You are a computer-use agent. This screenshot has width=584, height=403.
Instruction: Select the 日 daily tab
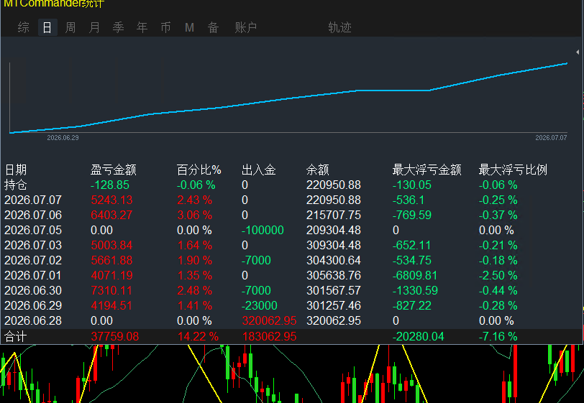47,27
